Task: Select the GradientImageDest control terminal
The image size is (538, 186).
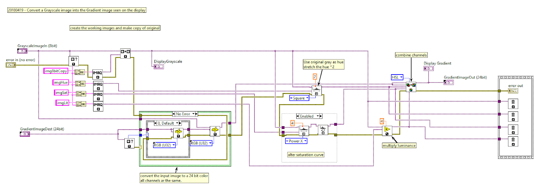Action: (25, 134)
